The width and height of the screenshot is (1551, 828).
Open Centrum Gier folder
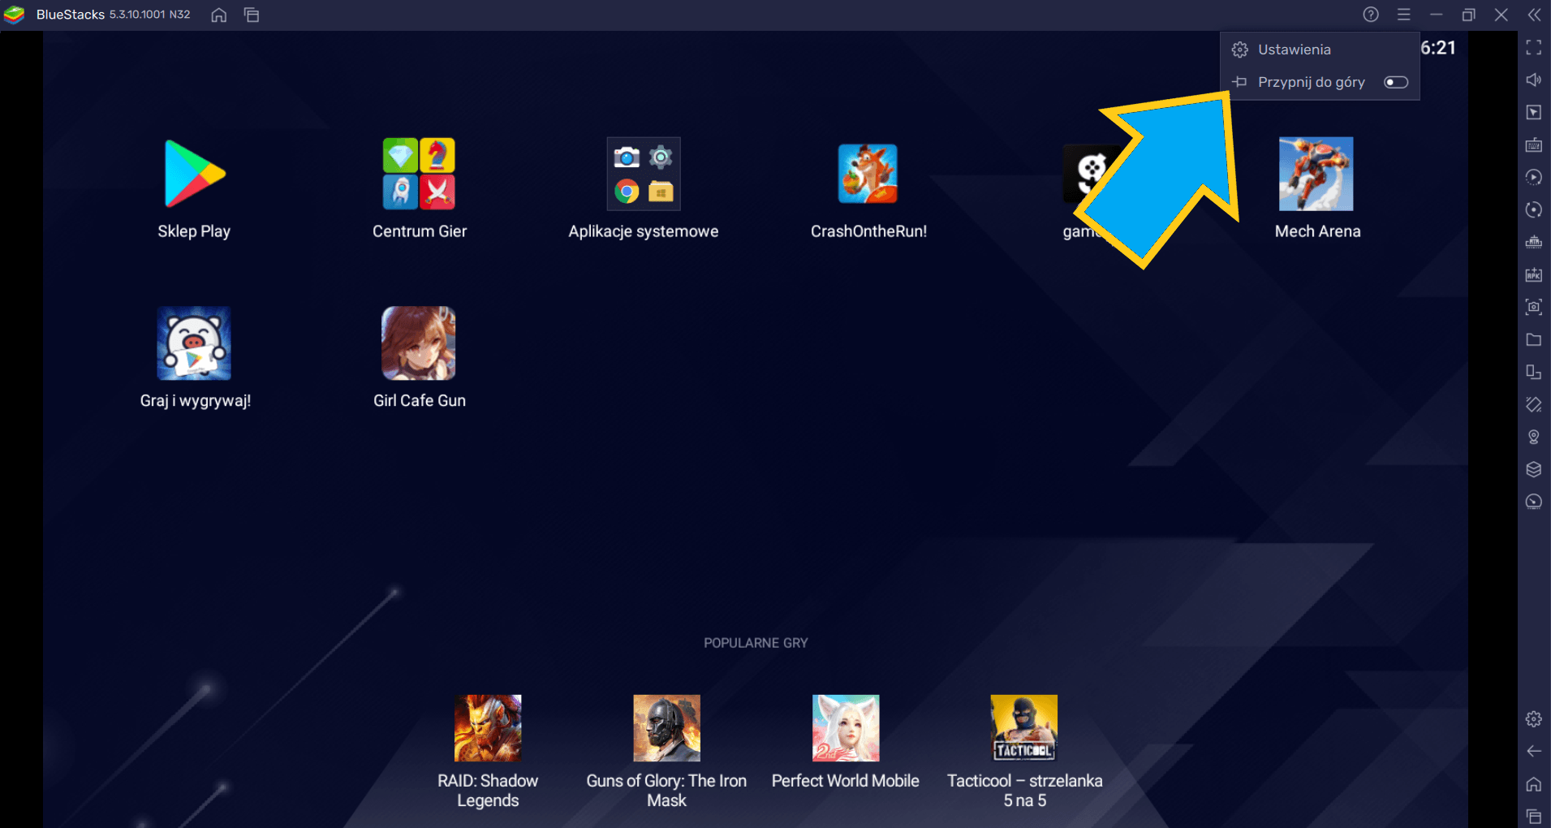point(419,174)
